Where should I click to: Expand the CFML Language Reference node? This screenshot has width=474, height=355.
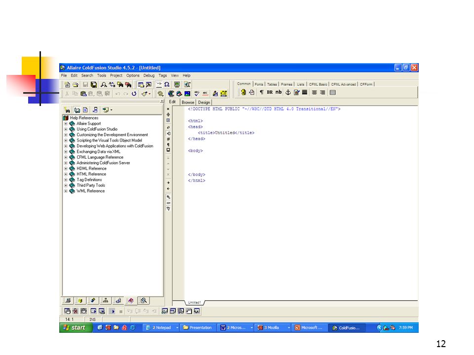66,157
